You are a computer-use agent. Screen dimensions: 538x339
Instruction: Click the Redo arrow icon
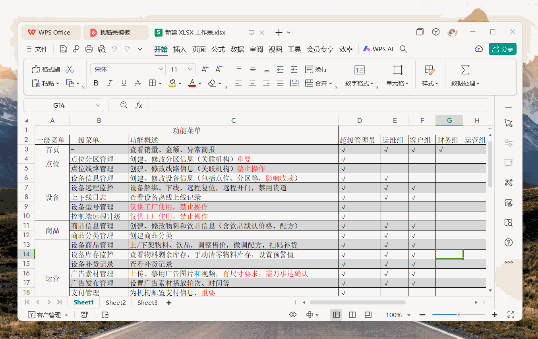click(x=127, y=49)
